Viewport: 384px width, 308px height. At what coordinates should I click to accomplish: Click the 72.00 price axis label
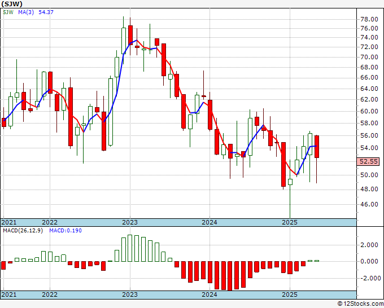pyautogui.click(x=369, y=47)
